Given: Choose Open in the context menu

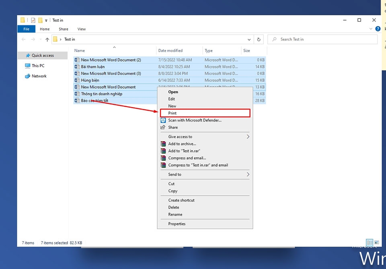Looking at the screenshot, I should tap(205, 92).
